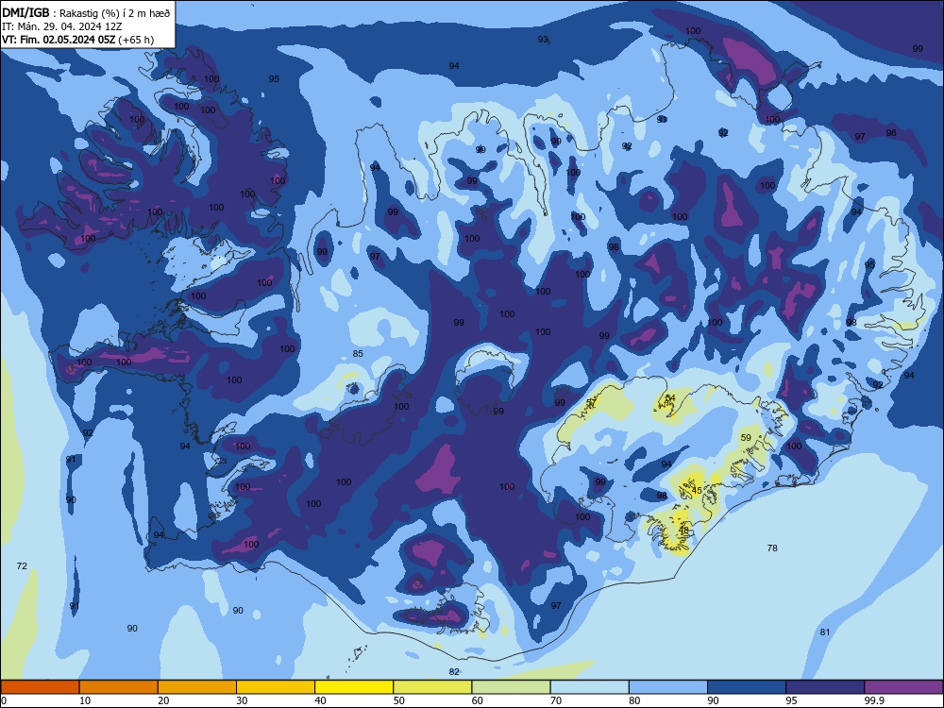Screen dimensions: 944x708
Task: Select the medium blue 90–95 legend swatch
Action: click(747, 687)
